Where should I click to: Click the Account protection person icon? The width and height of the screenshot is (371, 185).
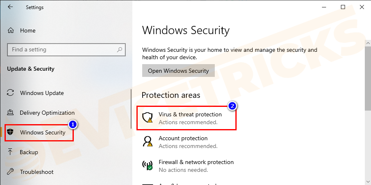click(x=147, y=142)
